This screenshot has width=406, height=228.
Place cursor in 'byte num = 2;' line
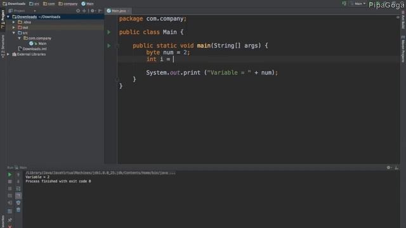pyautogui.click(x=167, y=53)
